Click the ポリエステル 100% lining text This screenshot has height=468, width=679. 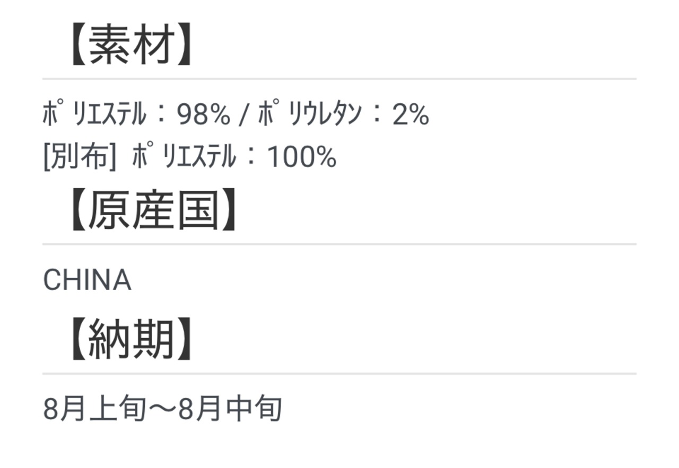[x=234, y=157]
